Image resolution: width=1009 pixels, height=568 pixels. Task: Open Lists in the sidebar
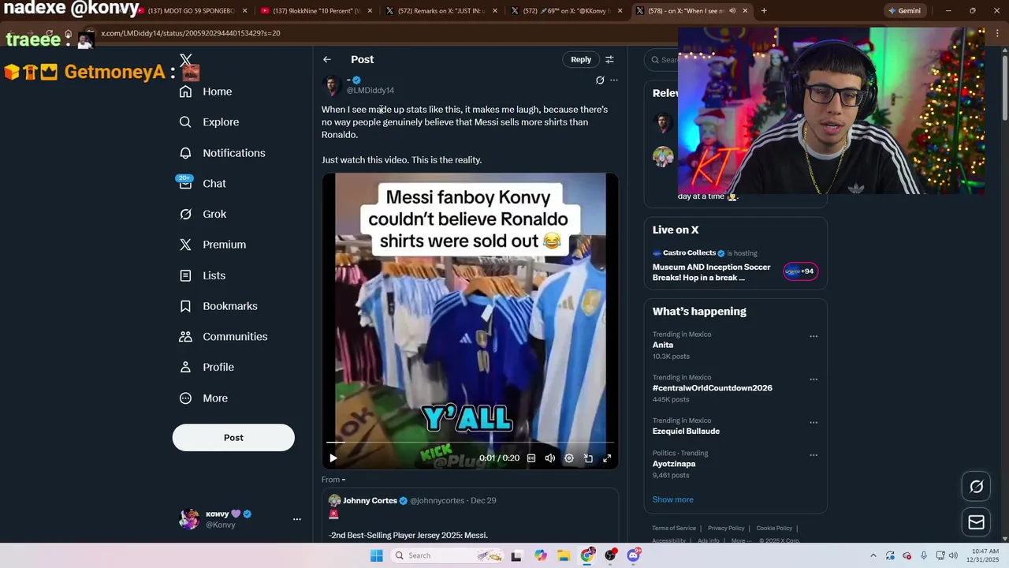[x=203, y=275]
